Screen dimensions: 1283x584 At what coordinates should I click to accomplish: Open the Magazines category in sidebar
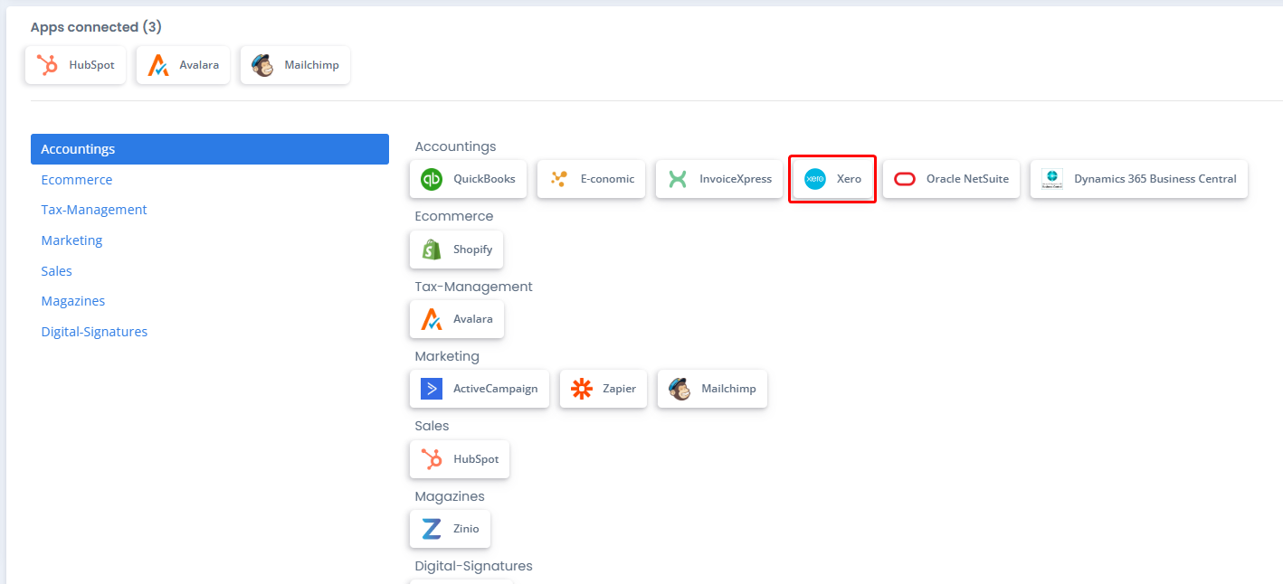tap(73, 301)
